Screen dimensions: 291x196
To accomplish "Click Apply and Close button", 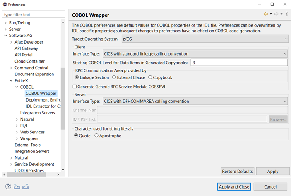I will [234, 187].
